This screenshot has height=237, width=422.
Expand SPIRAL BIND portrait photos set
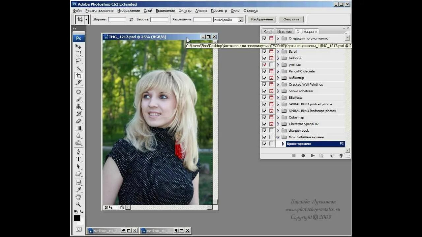pos(278,104)
